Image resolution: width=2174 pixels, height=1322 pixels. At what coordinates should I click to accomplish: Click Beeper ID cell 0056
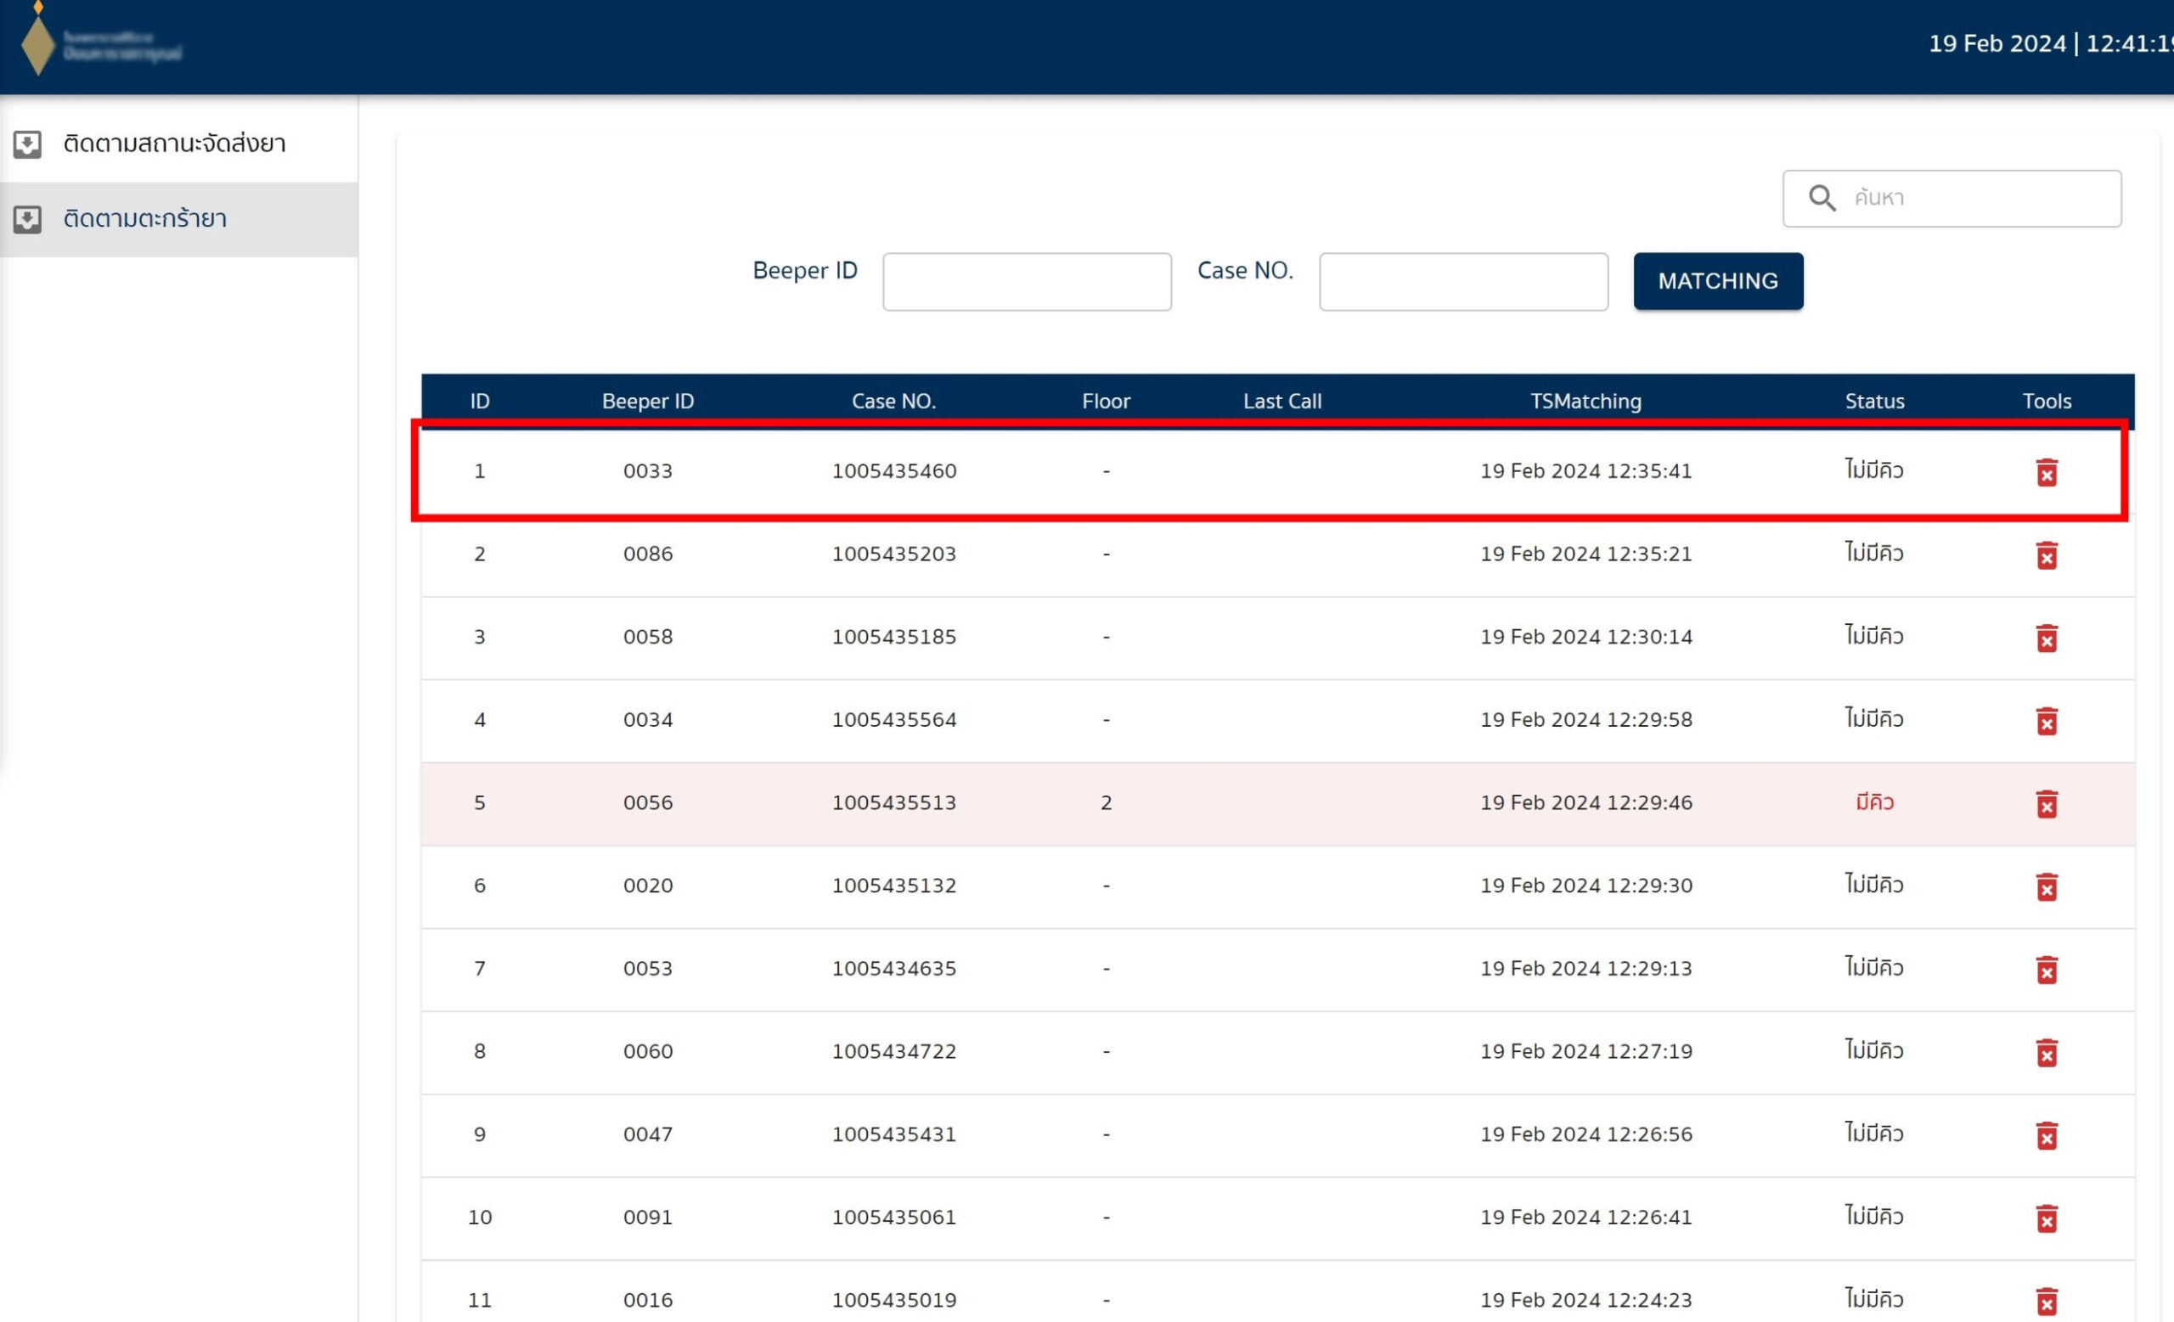tap(648, 802)
